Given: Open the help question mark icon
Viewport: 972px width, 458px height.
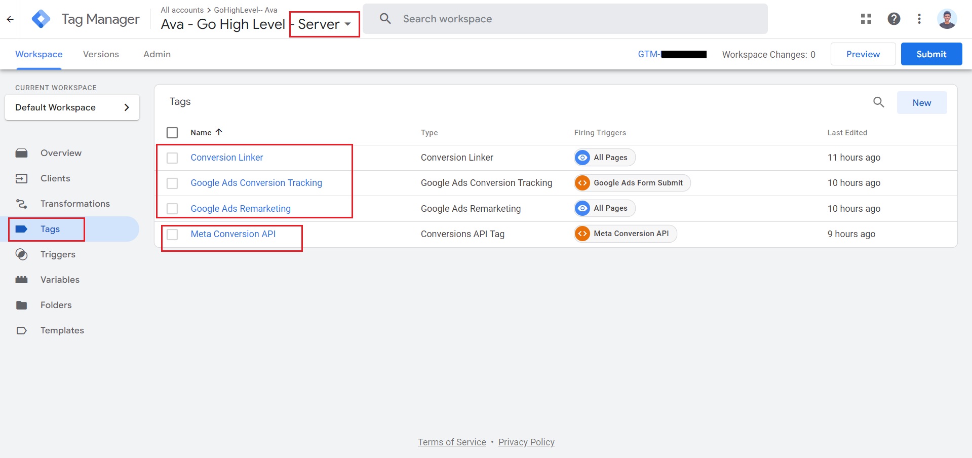Looking at the screenshot, I should (894, 19).
